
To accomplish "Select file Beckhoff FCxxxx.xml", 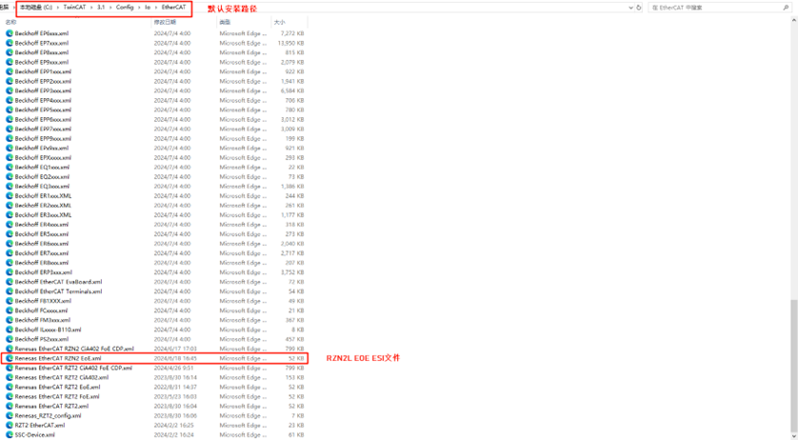I will 41,310.
